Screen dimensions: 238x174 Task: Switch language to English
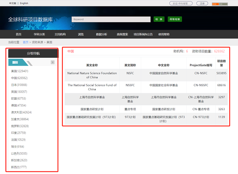pos(24,3)
